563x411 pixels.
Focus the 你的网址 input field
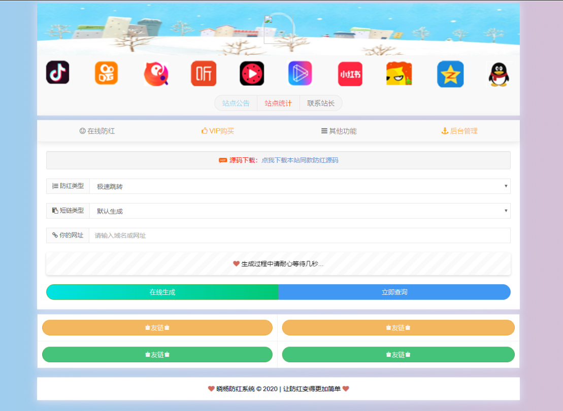300,235
